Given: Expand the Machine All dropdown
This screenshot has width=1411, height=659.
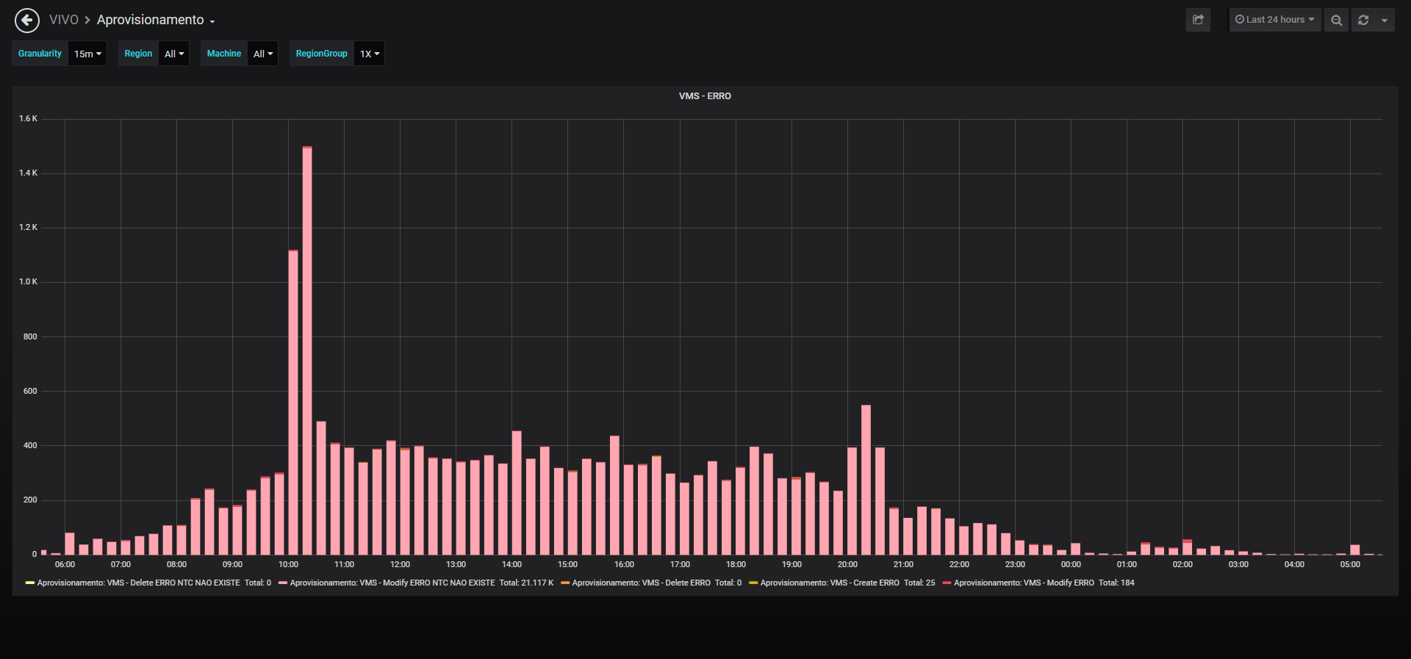Looking at the screenshot, I should [263, 54].
